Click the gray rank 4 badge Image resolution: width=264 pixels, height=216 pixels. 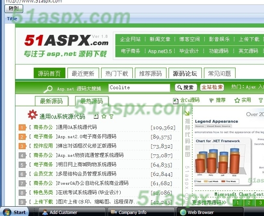[22, 156]
